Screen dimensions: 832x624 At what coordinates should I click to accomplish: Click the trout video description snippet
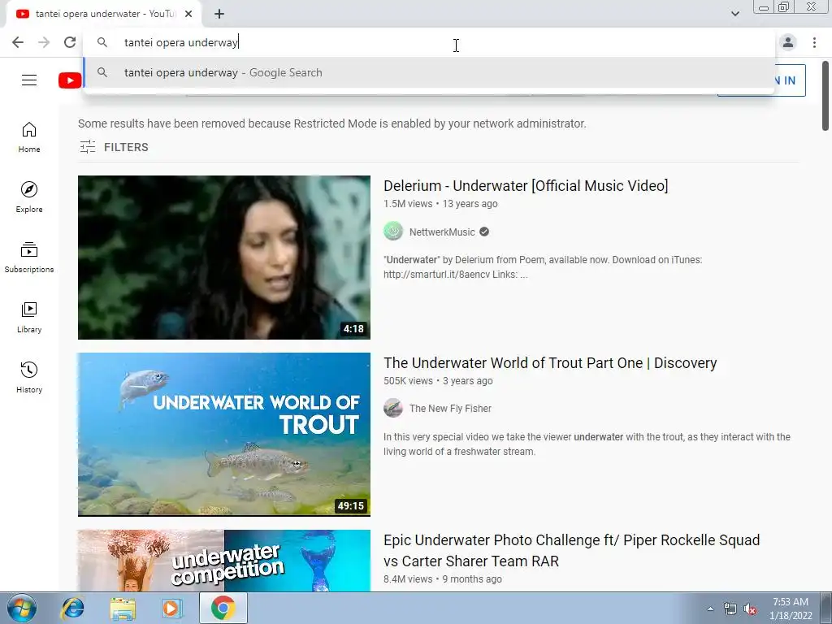tap(587, 444)
